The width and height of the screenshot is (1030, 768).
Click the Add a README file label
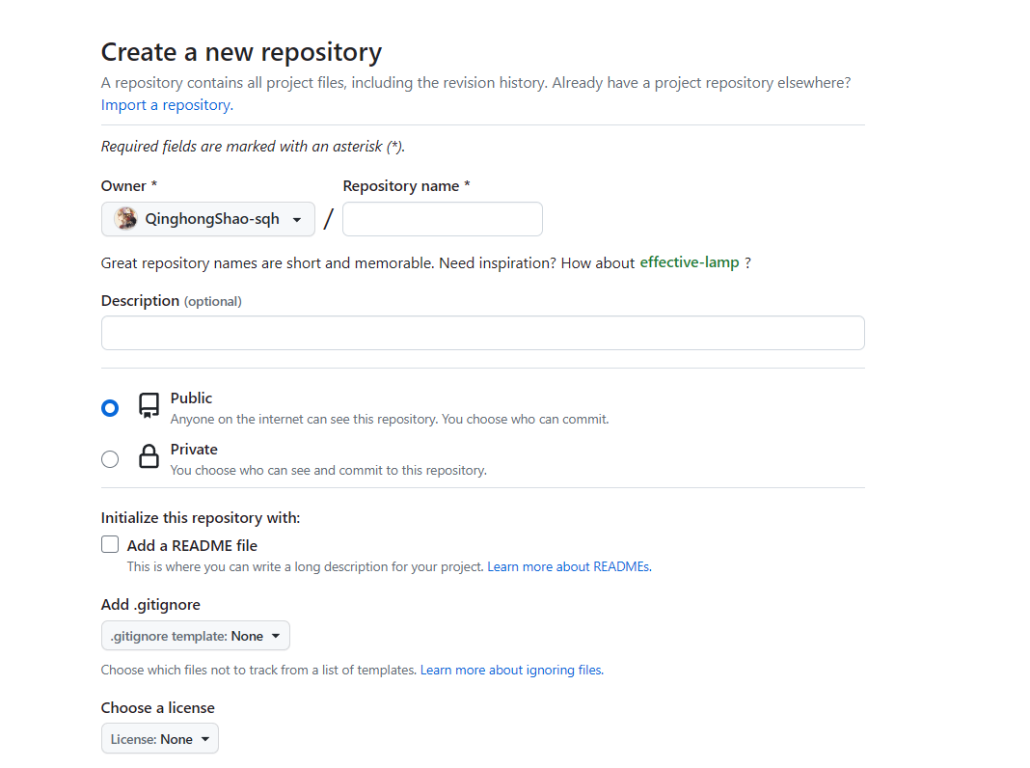point(193,545)
